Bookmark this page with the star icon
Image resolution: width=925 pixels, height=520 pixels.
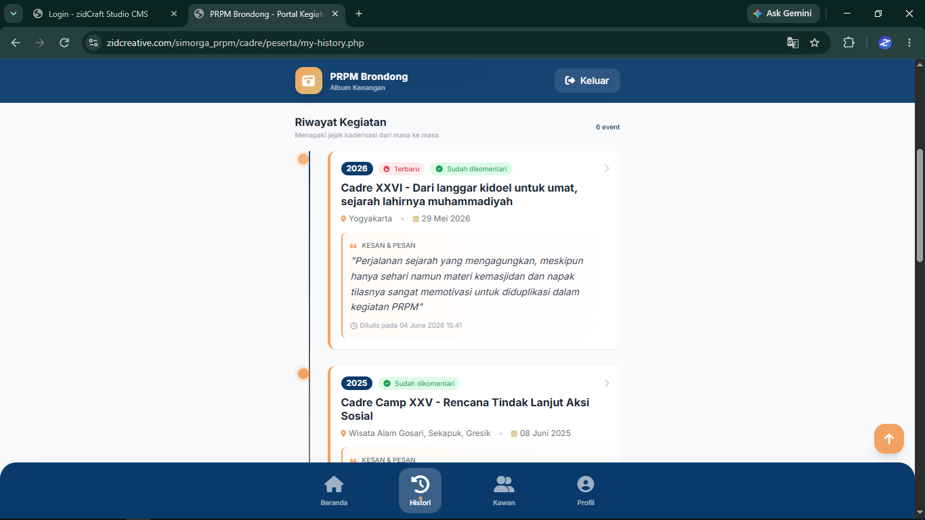[815, 43]
